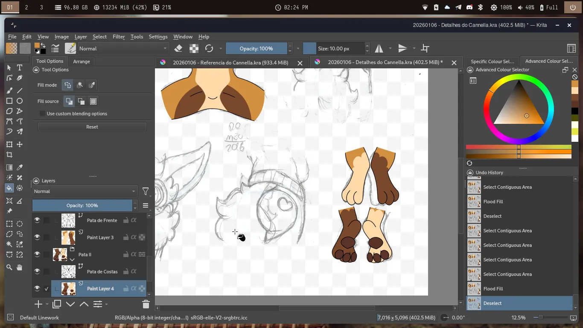The height and width of the screenshot is (328, 583).
Task: Toggle eraser mode in toolbar
Action: pos(179,48)
